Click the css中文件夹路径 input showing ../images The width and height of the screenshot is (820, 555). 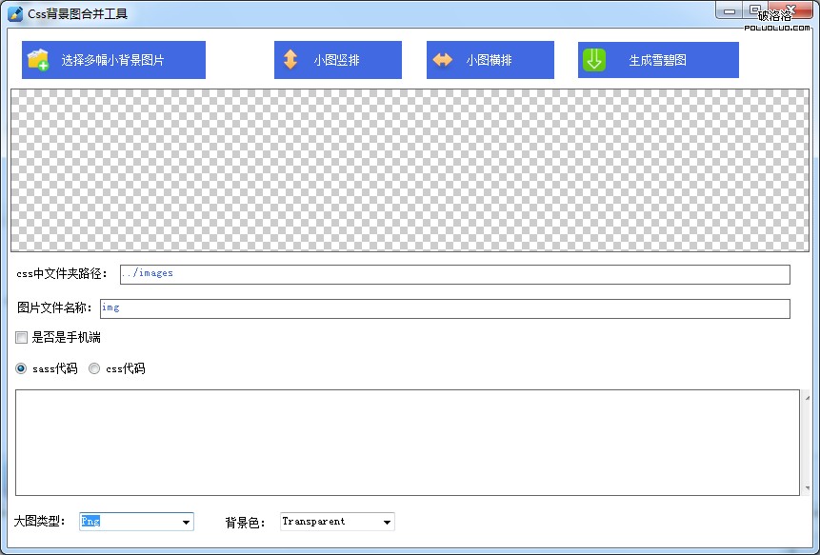[x=452, y=274]
